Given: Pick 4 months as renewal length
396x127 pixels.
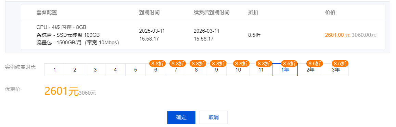Looking at the screenshot, I should 115,70.
